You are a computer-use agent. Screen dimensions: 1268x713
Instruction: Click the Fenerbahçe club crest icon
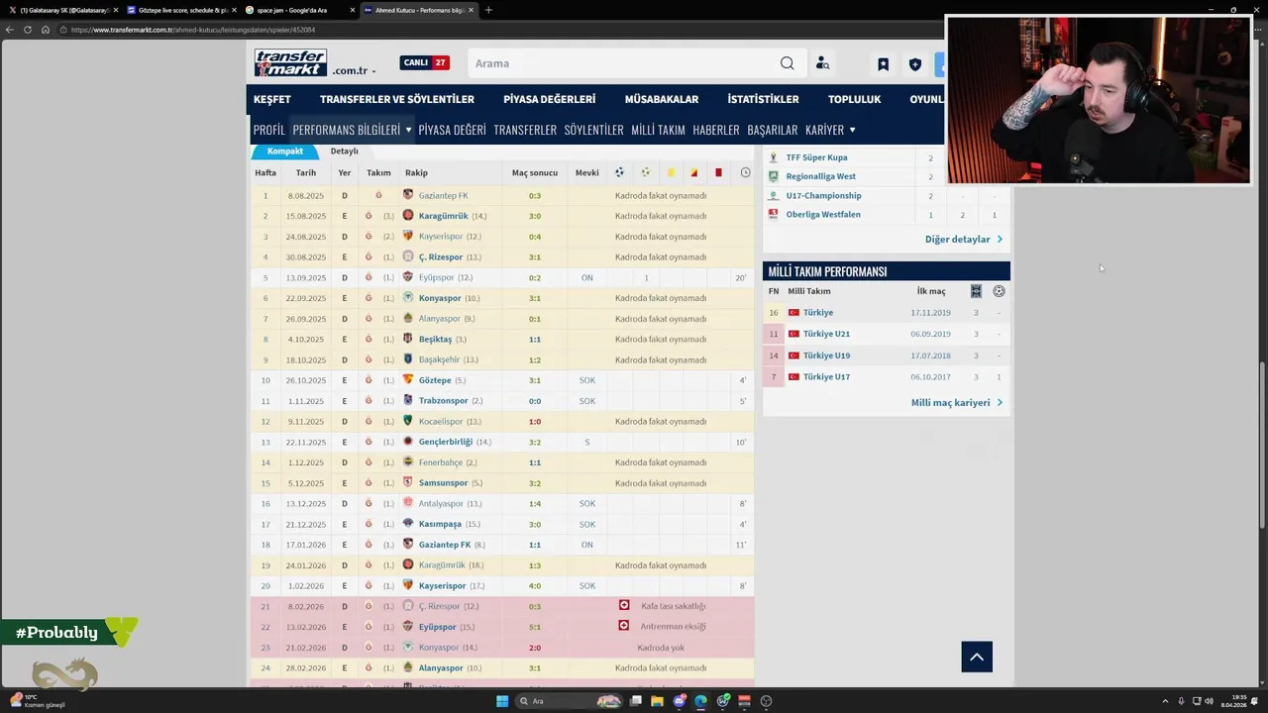pos(408,462)
